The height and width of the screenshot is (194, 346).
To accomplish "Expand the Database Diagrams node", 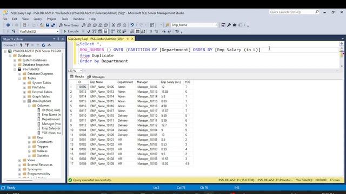I will [x=19, y=74].
